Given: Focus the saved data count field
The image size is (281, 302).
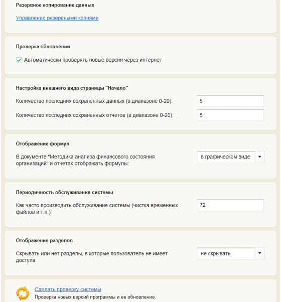Looking at the screenshot, I should click(230, 101).
